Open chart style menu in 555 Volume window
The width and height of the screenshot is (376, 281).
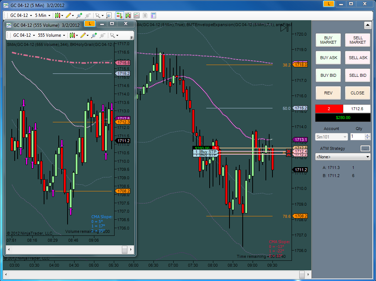click(73, 36)
